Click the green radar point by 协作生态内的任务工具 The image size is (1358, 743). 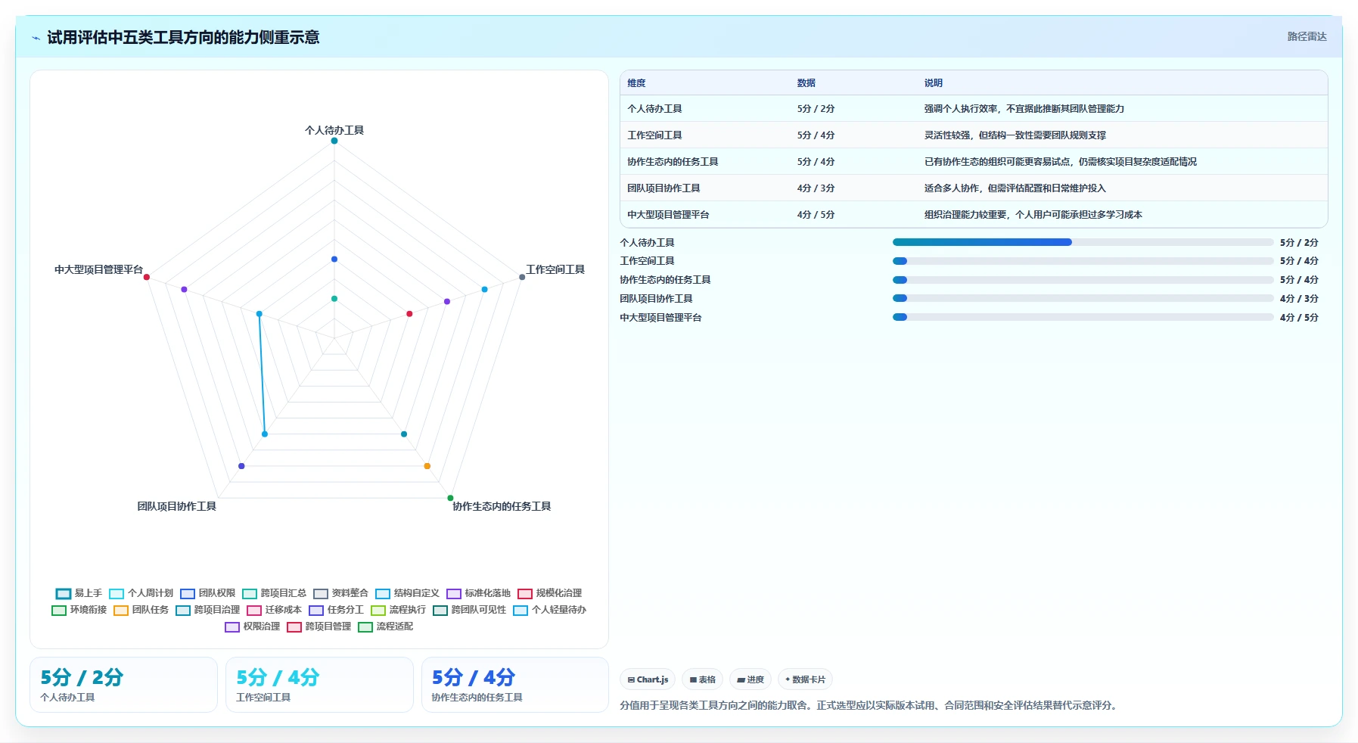coord(450,498)
